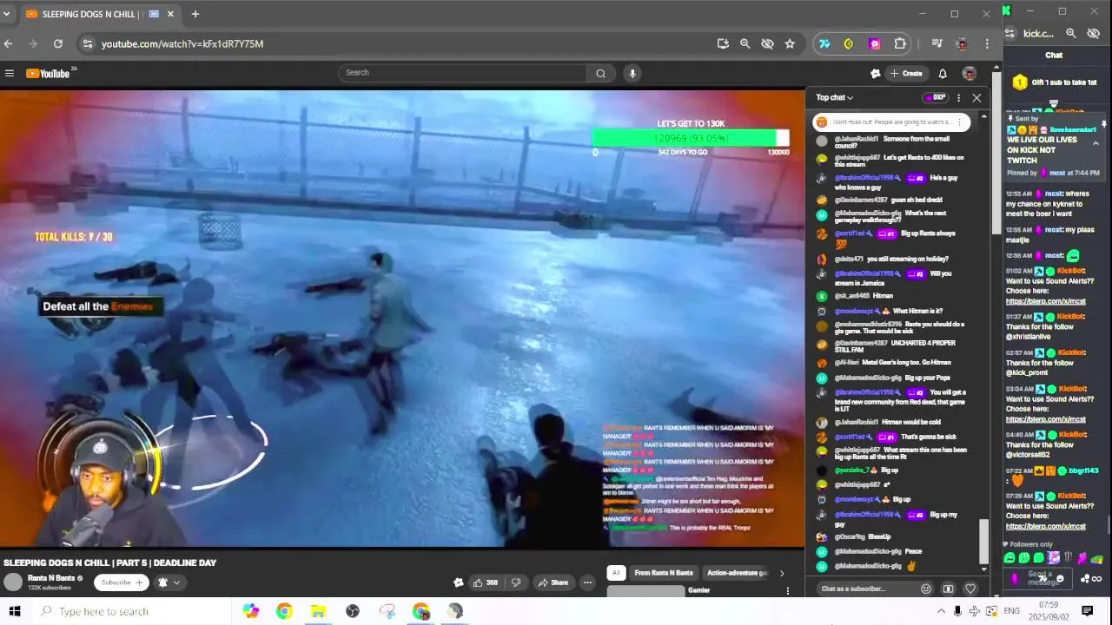
Task: Open the YouTube account avatar menu
Action: (970, 74)
